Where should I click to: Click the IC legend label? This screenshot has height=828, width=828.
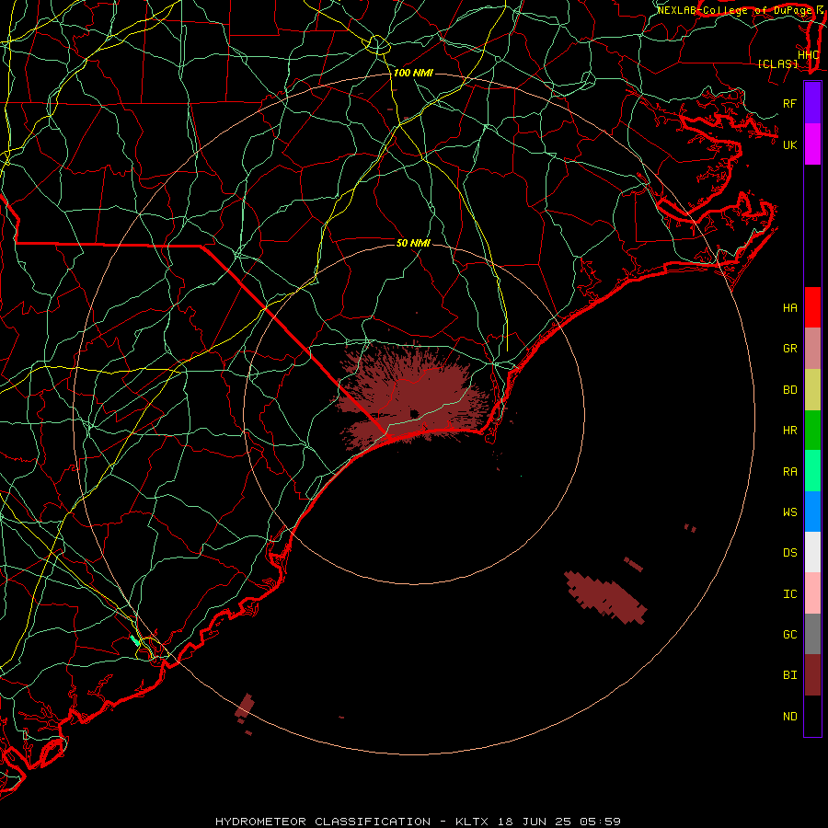[789, 594]
